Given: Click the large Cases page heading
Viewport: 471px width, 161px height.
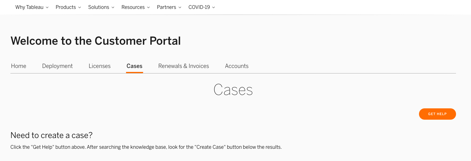Looking at the screenshot, I should click(x=233, y=90).
